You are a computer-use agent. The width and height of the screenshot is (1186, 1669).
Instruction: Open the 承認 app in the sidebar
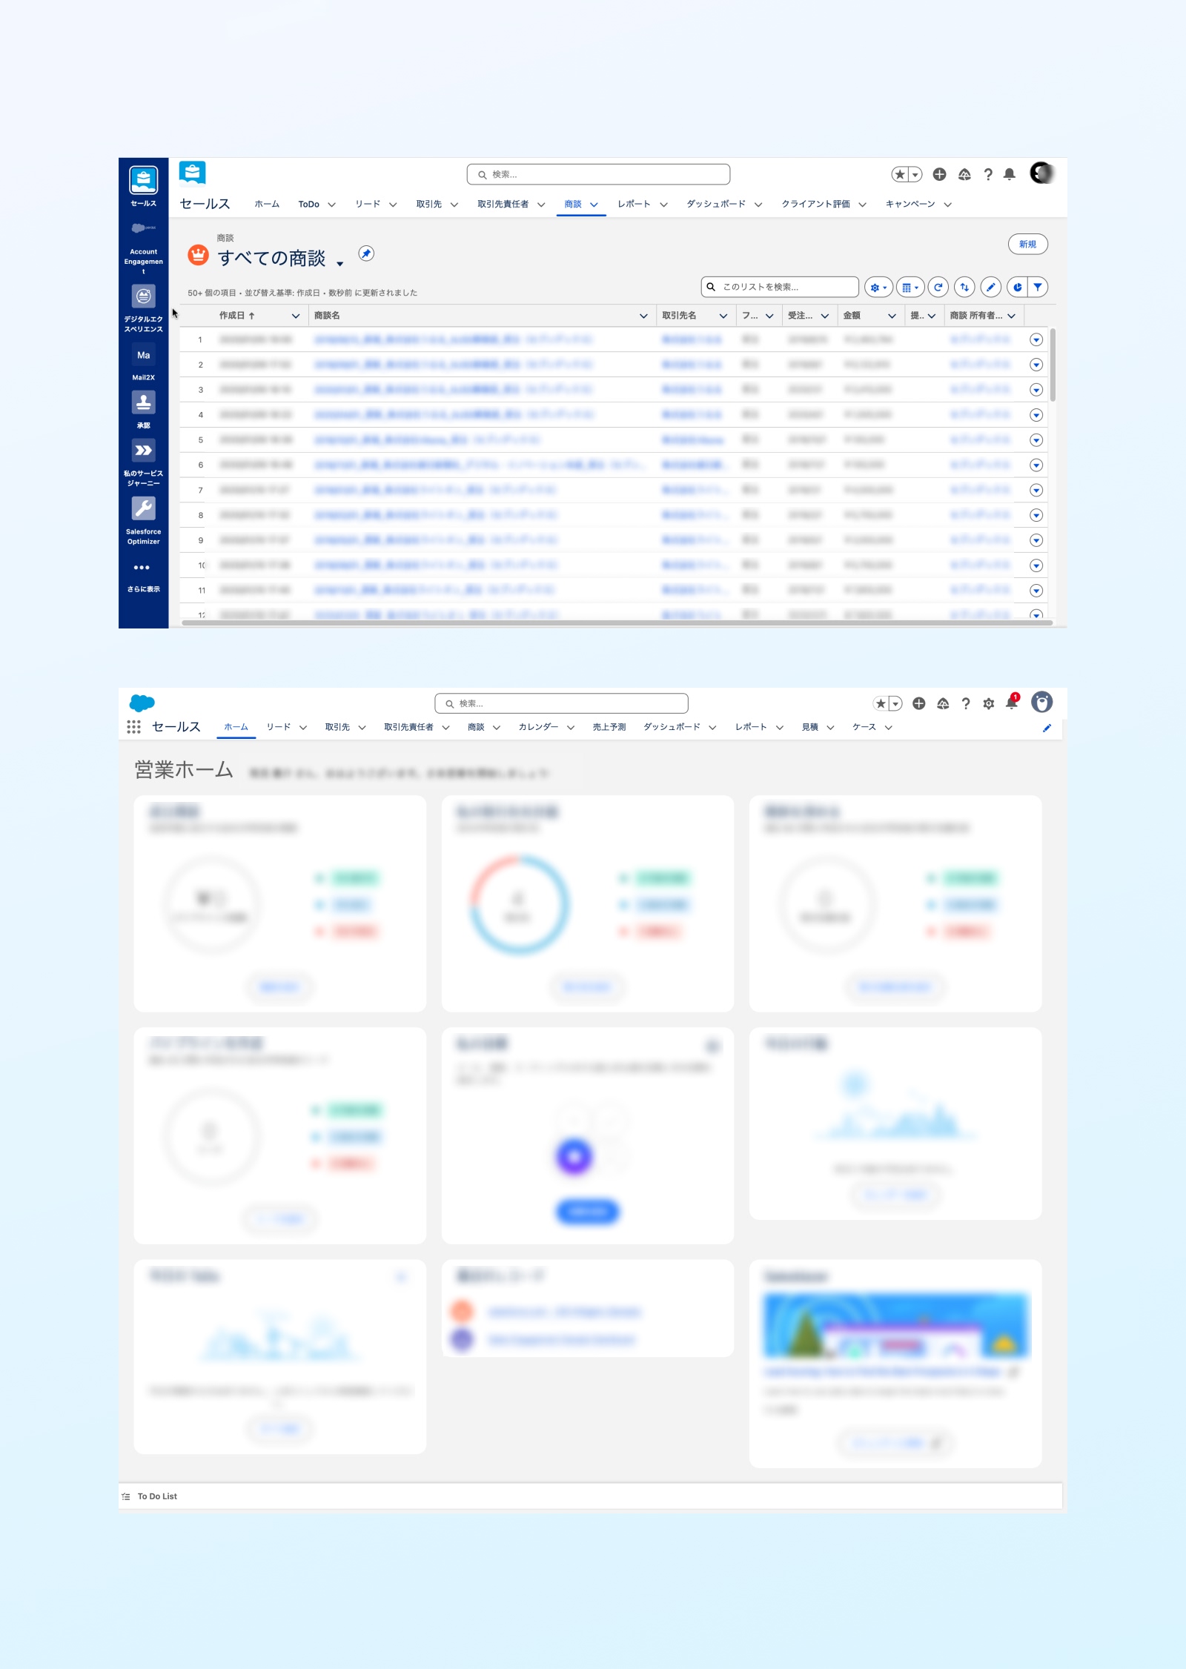[143, 410]
